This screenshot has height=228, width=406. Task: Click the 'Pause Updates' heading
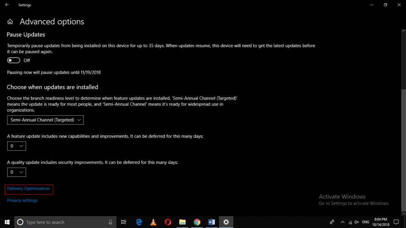(x=26, y=34)
